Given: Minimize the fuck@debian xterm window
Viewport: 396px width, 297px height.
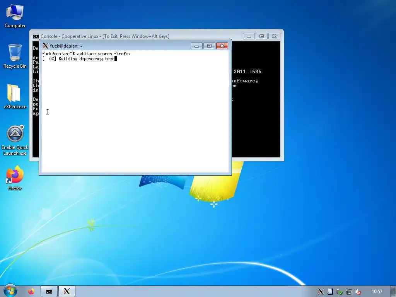Looking at the screenshot, I should click(196, 46).
